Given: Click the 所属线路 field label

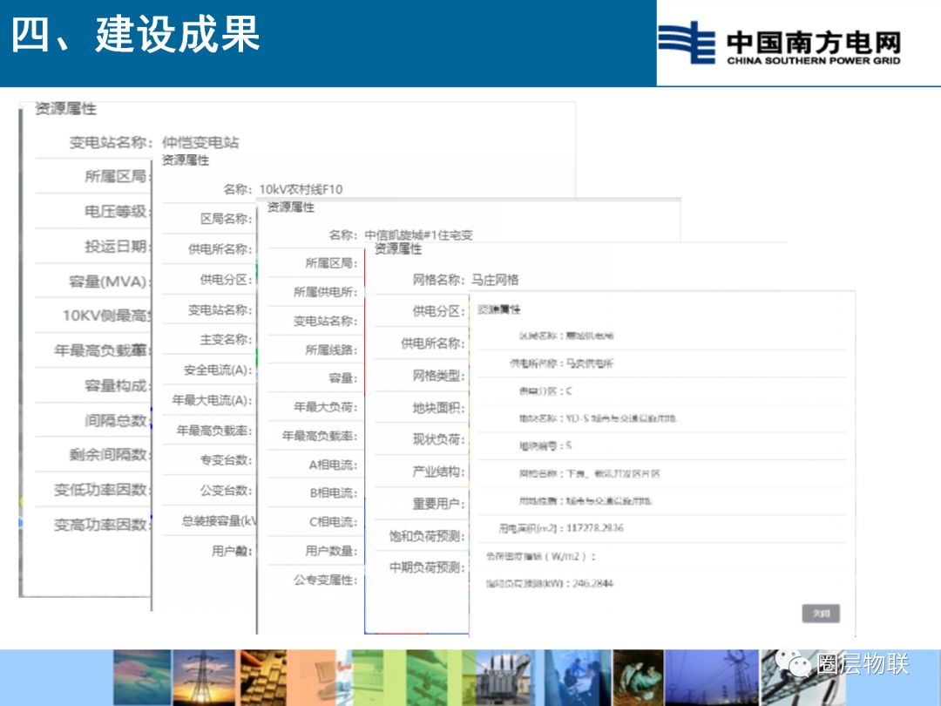Looking at the screenshot, I should (331, 350).
